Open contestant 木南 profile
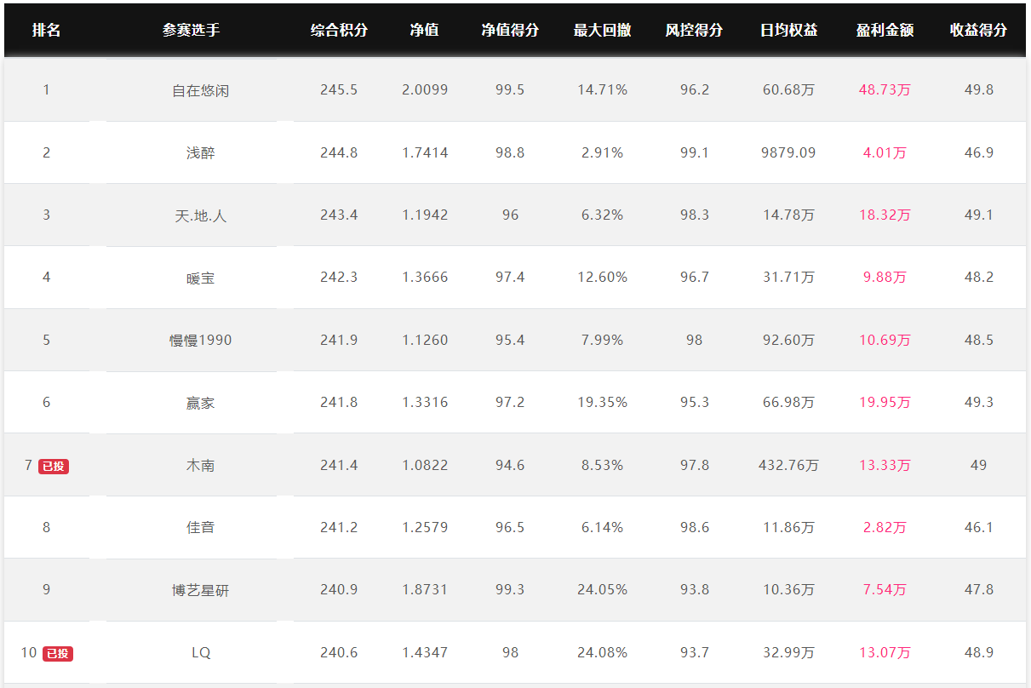The width and height of the screenshot is (1031, 688). (200, 466)
